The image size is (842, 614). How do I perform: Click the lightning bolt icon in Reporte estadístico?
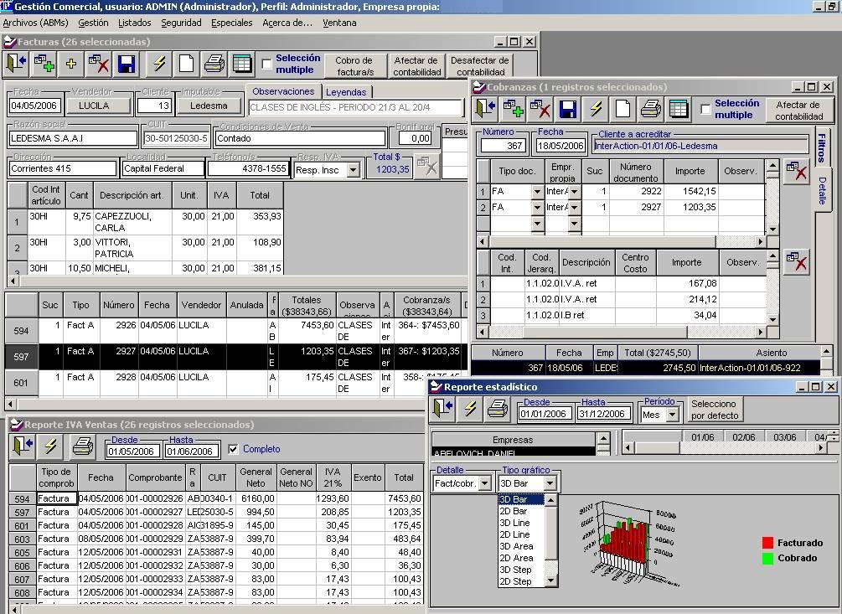470,409
